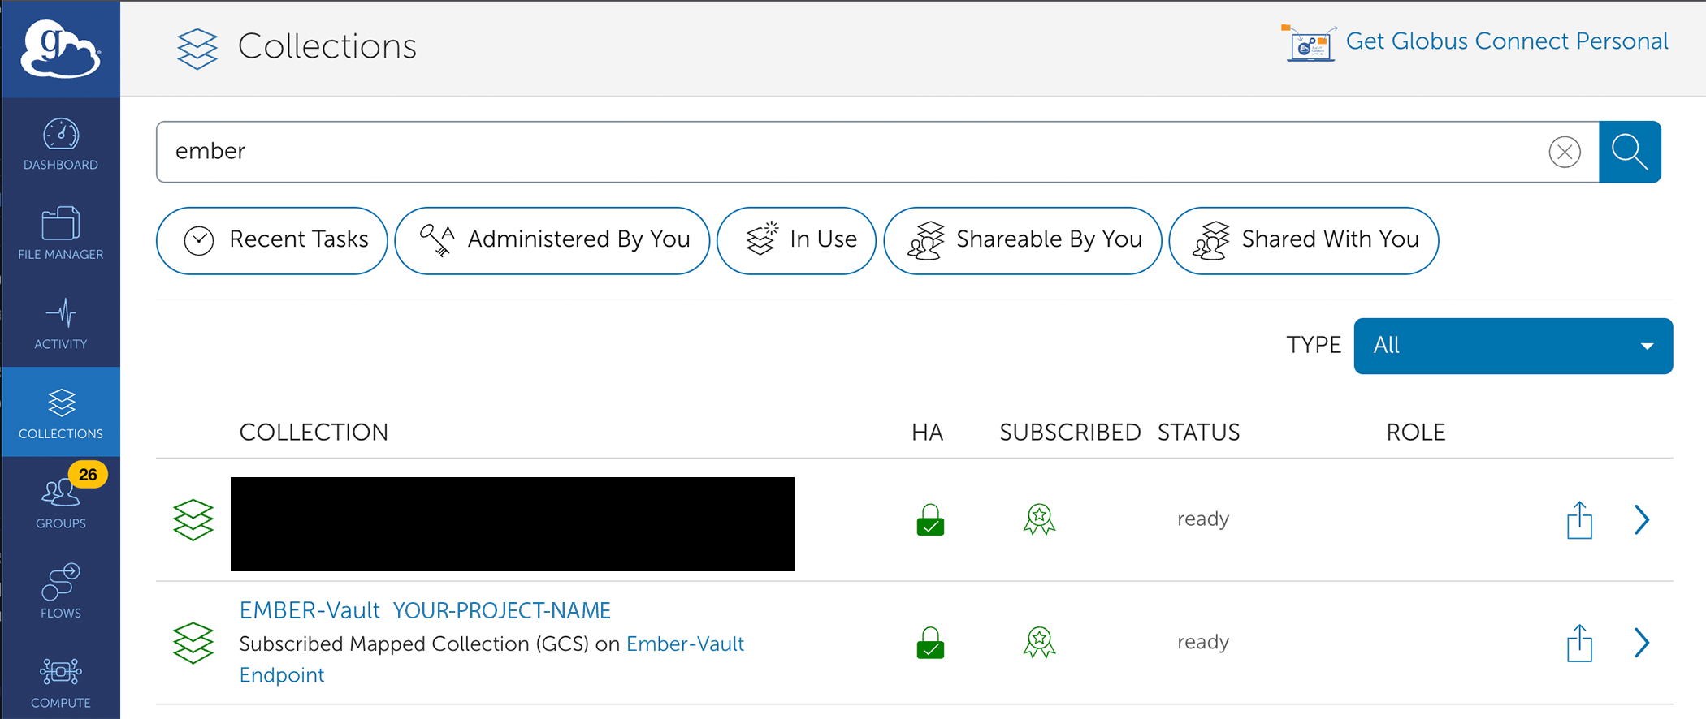
Task: Expand first collection details with chevron
Action: coord(1642,520)
